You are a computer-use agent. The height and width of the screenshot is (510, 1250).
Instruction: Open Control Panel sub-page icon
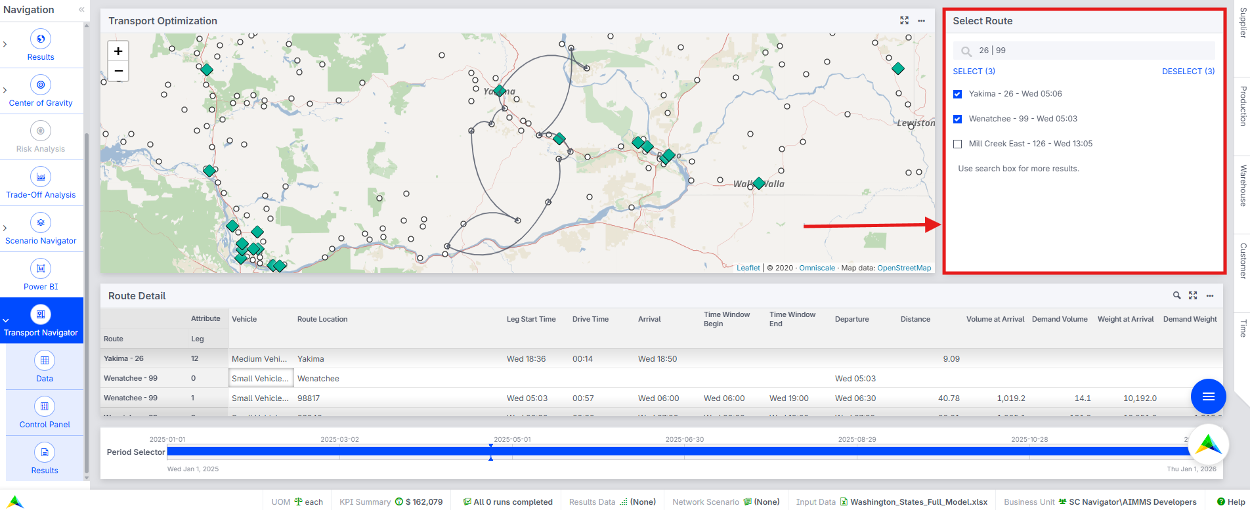tap(45, 406)
